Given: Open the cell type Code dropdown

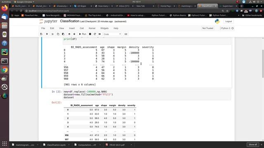Looking at the screenshot, I should [112, 34].
